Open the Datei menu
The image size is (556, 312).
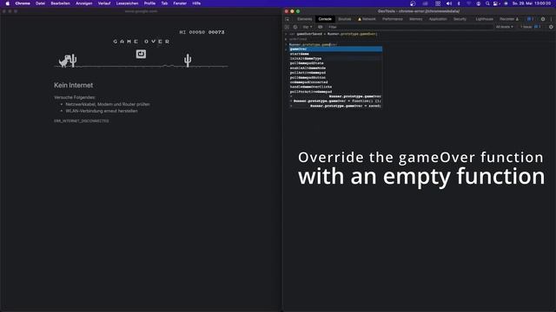[x=40, y=3]
